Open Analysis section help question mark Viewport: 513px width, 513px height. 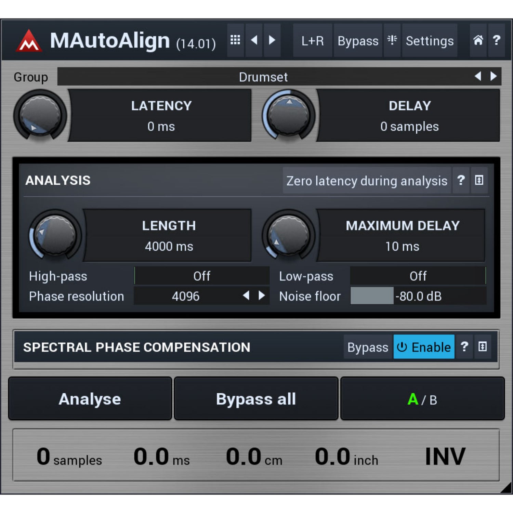(461, 180)
